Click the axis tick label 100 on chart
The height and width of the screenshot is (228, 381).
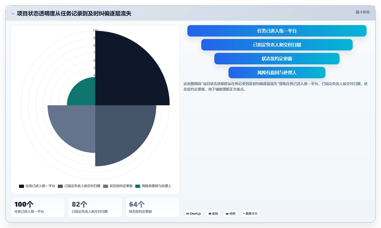[x=95, y=31]
